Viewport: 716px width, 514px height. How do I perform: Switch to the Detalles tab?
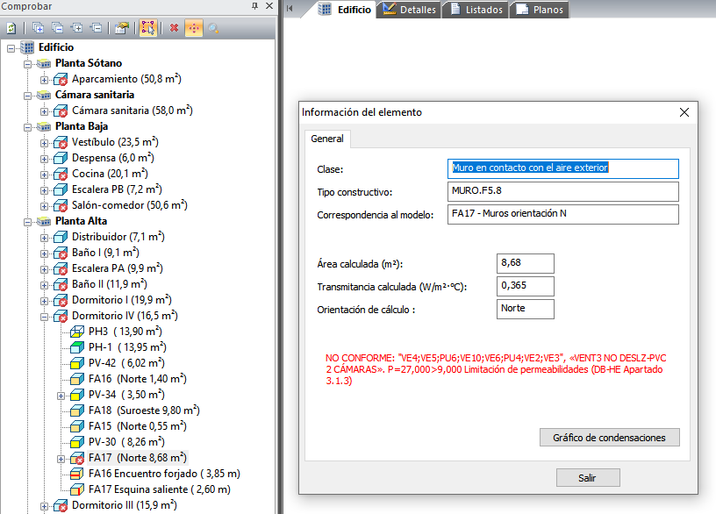410,10
